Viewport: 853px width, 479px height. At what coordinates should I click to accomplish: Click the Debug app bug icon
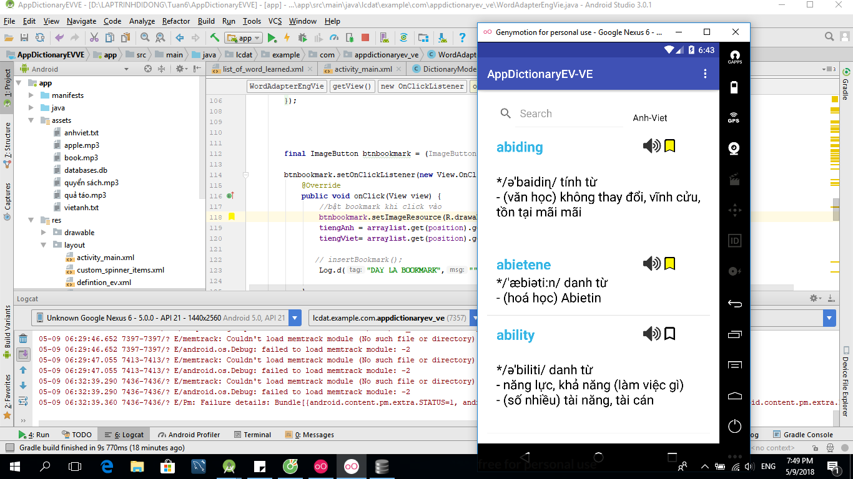[x=302, y=38]
